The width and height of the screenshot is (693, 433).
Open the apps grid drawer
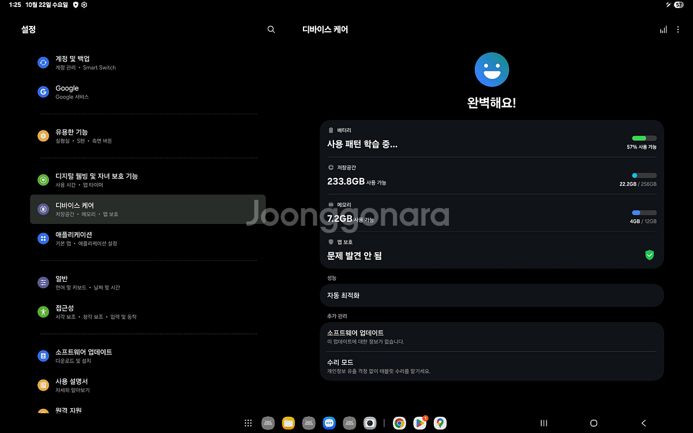248,423
